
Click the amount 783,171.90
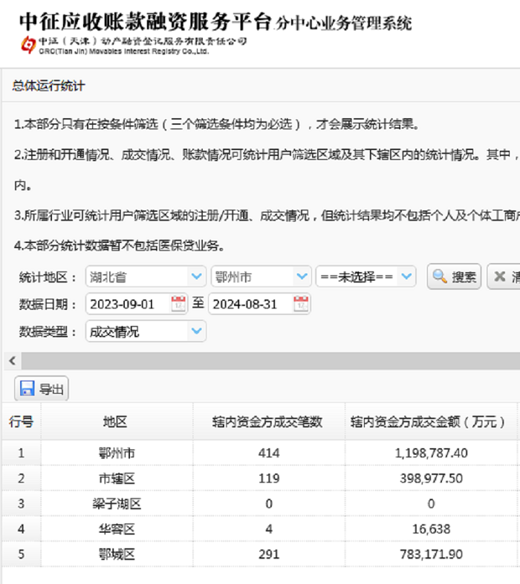click(431, 554)
